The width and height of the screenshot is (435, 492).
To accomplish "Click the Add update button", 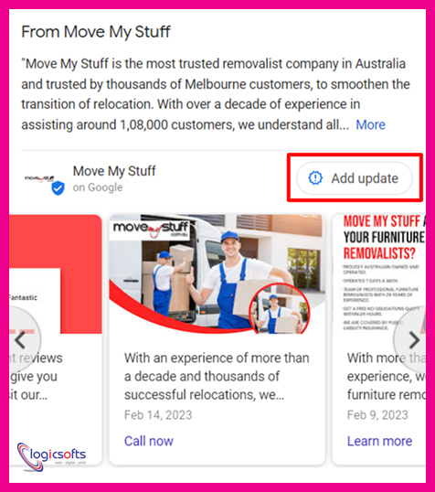I will click(x=355, y=178).
